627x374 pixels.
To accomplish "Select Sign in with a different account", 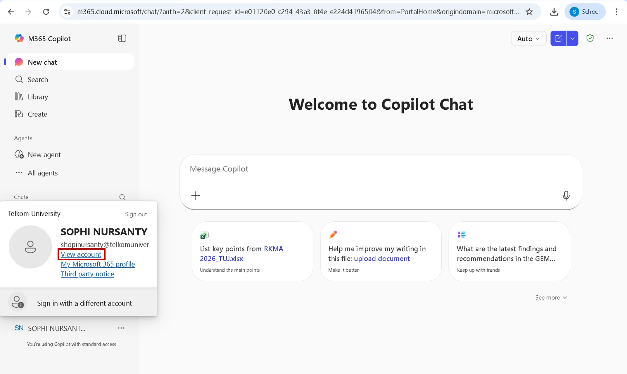I will [84, 303].
